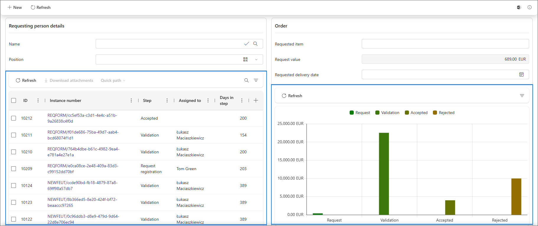This screenshot has width=538, height=226.
Task: Click the Request value 689.00 EUR field
Action: 445,59
